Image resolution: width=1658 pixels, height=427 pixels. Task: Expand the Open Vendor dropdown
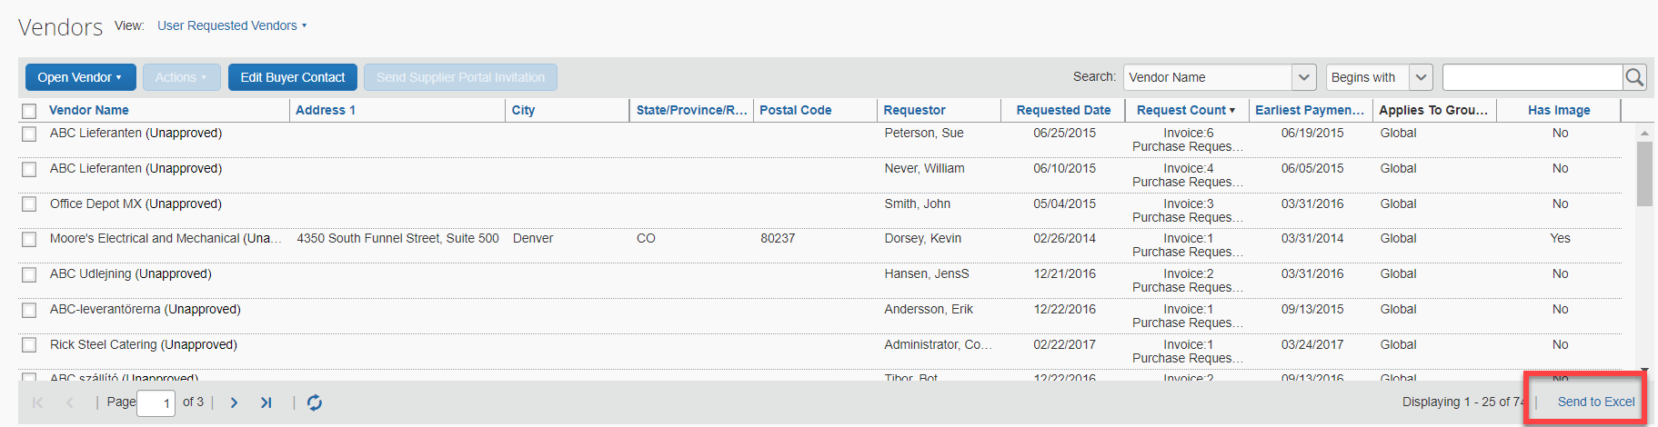coord(80,77)
